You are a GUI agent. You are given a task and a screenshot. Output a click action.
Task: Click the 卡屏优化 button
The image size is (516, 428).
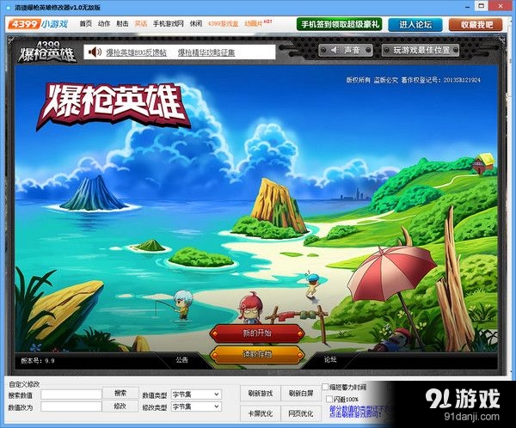(x=261, y=413)
